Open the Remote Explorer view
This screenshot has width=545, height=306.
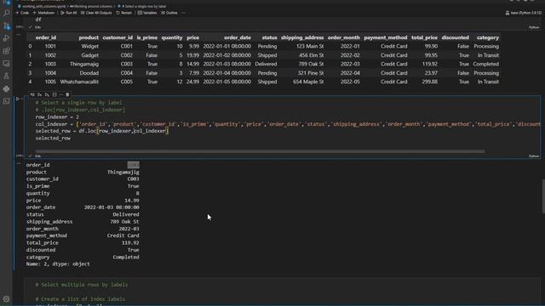click(x=6, y=64)
